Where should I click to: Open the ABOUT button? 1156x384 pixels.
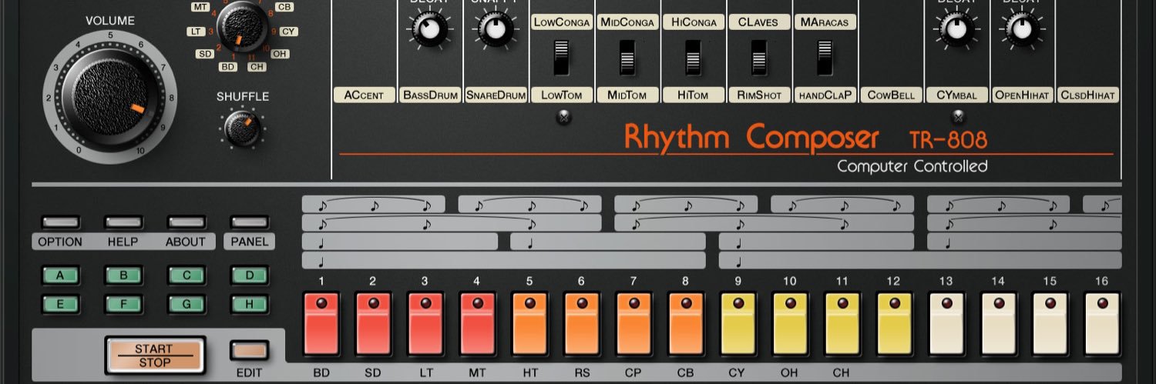click(186, 222)
